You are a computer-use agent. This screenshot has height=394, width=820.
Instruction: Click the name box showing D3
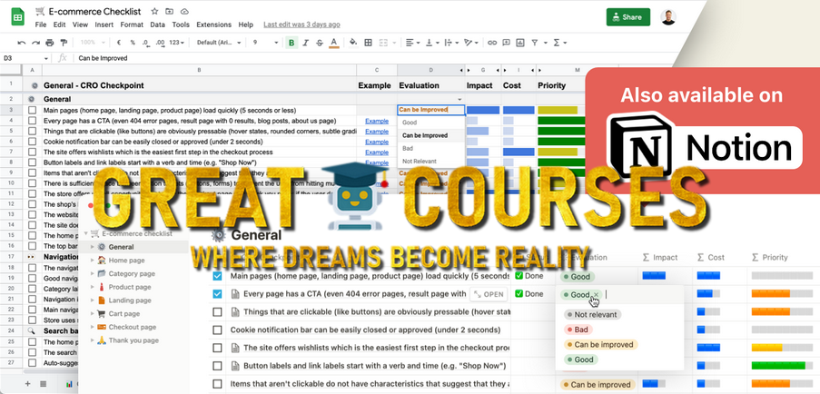(x=25, y=58)
